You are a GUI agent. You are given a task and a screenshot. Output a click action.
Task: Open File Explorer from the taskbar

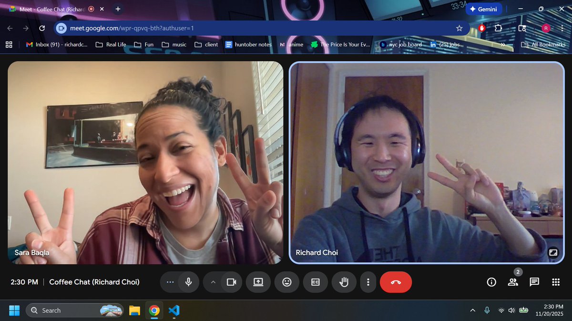[x=134, y=311]
